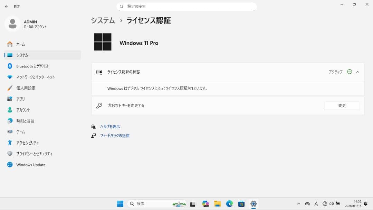The image size is (373, 210).
Task: Click the OneDrive icon in the system tray
Action: coord(307,204)
